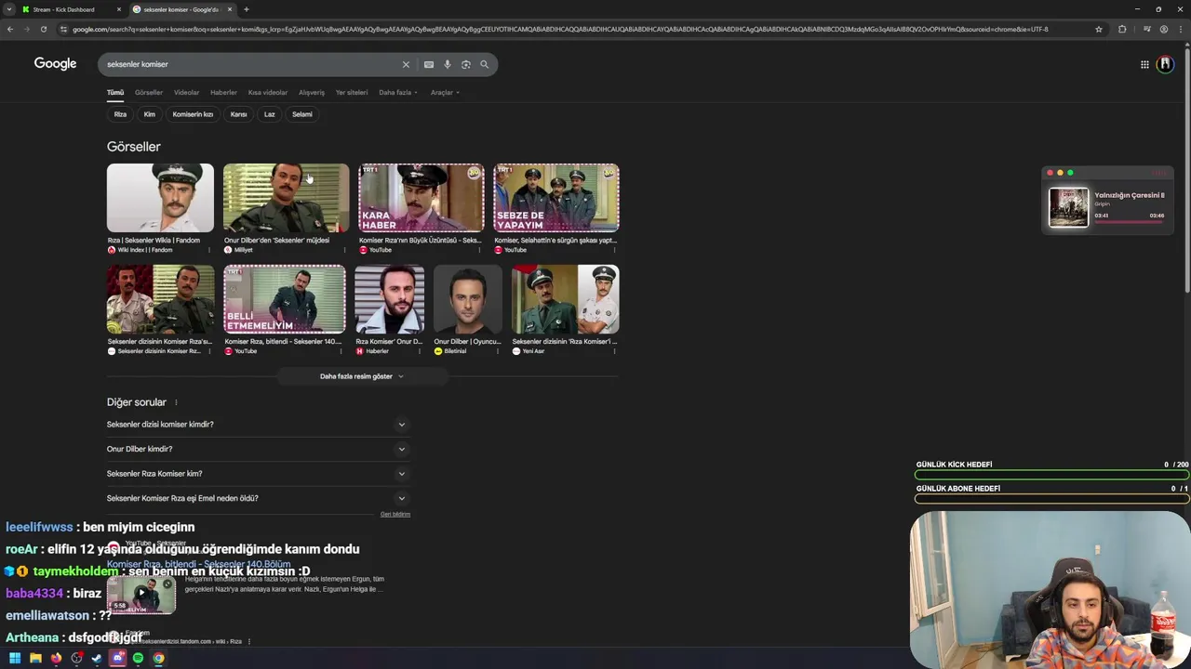This screenshot has width=1191, height=669.
Task: Open the Onur Dilber Biletinial image
Action: pyautogui.click(x=467, y=299)
